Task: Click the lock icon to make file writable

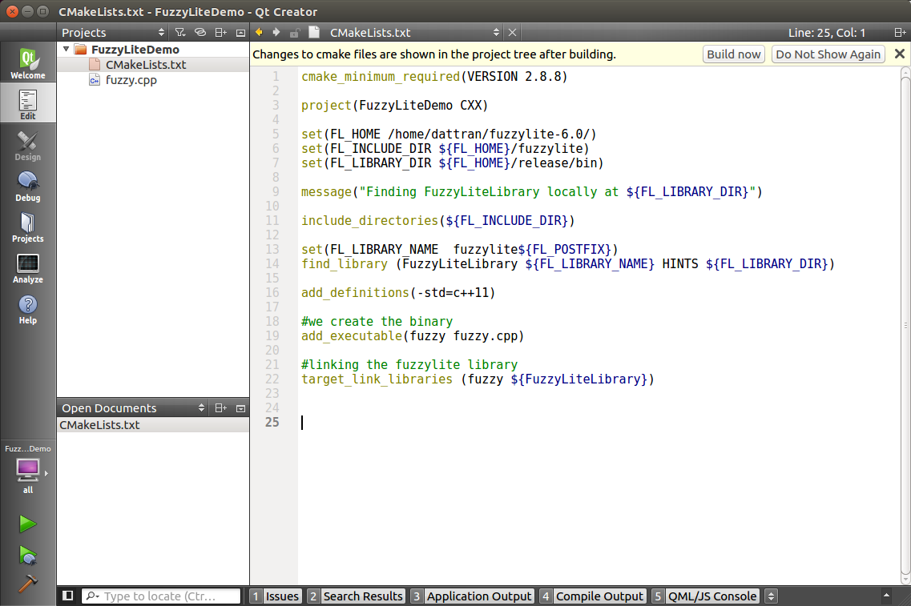Action: click(295, 33)
